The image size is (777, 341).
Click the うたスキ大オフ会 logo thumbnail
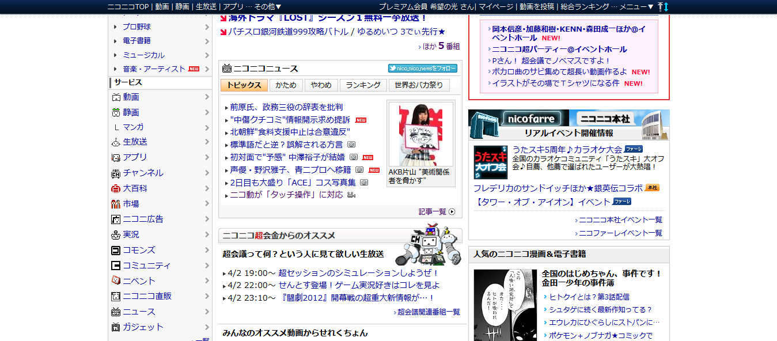pyautogui.click(x=491, y=162)
